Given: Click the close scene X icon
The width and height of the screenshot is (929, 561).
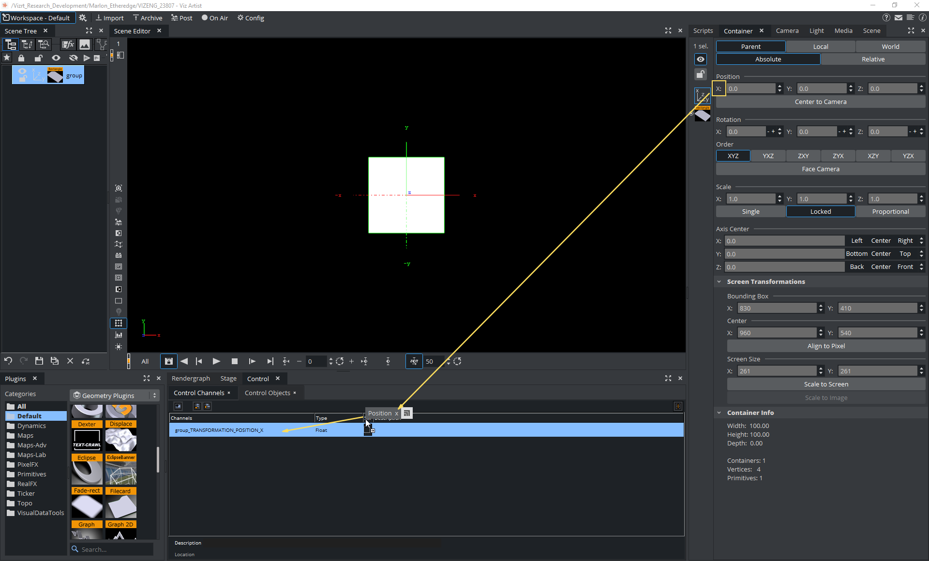Looking at the screenshot, I should coord(70,361).
